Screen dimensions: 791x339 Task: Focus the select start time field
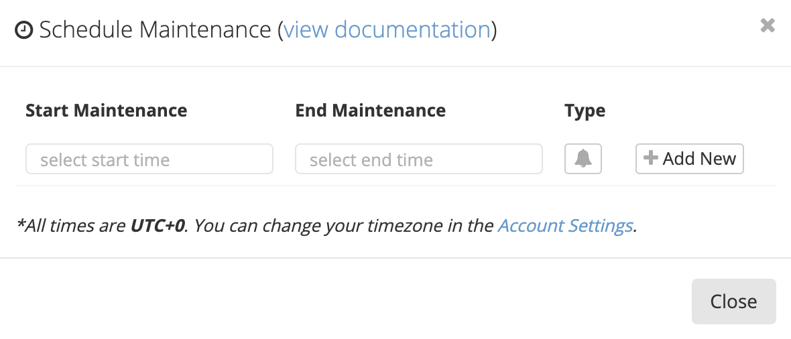click(149, 159)
